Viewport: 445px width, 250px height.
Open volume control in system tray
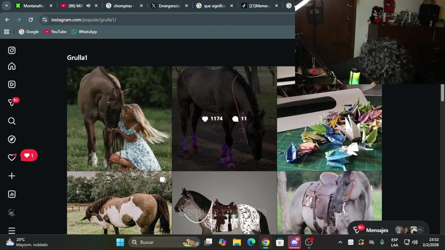click(415, 242)
